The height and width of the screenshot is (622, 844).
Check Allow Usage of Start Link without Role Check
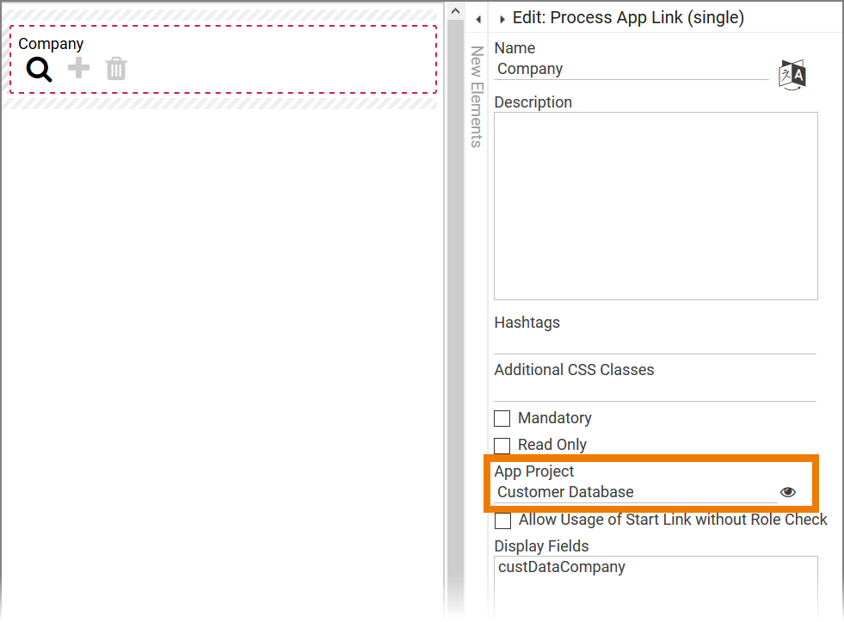pos(502,520)
